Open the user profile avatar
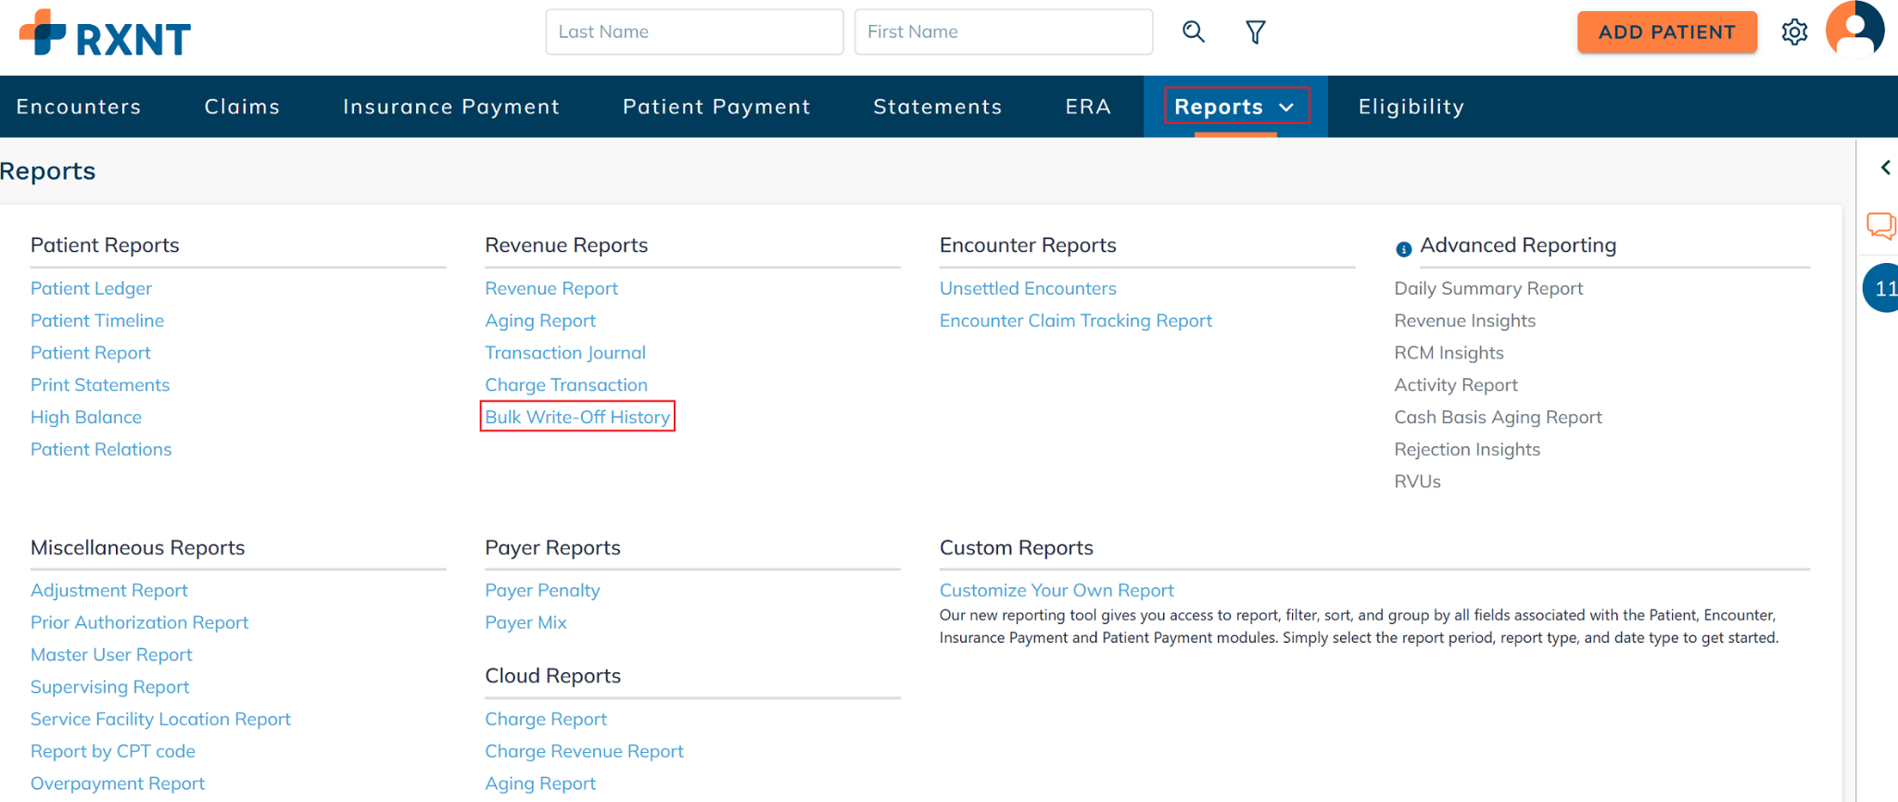The image size is (1898, 802). [x=1854, y=30]
